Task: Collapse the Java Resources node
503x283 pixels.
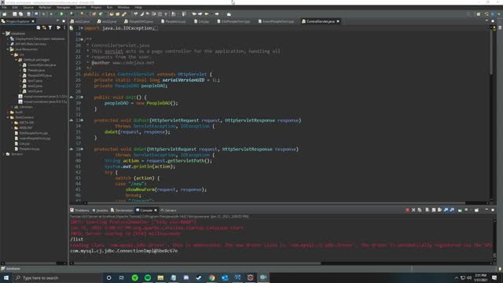Action: pyautogui.click(x=8, y=50)
